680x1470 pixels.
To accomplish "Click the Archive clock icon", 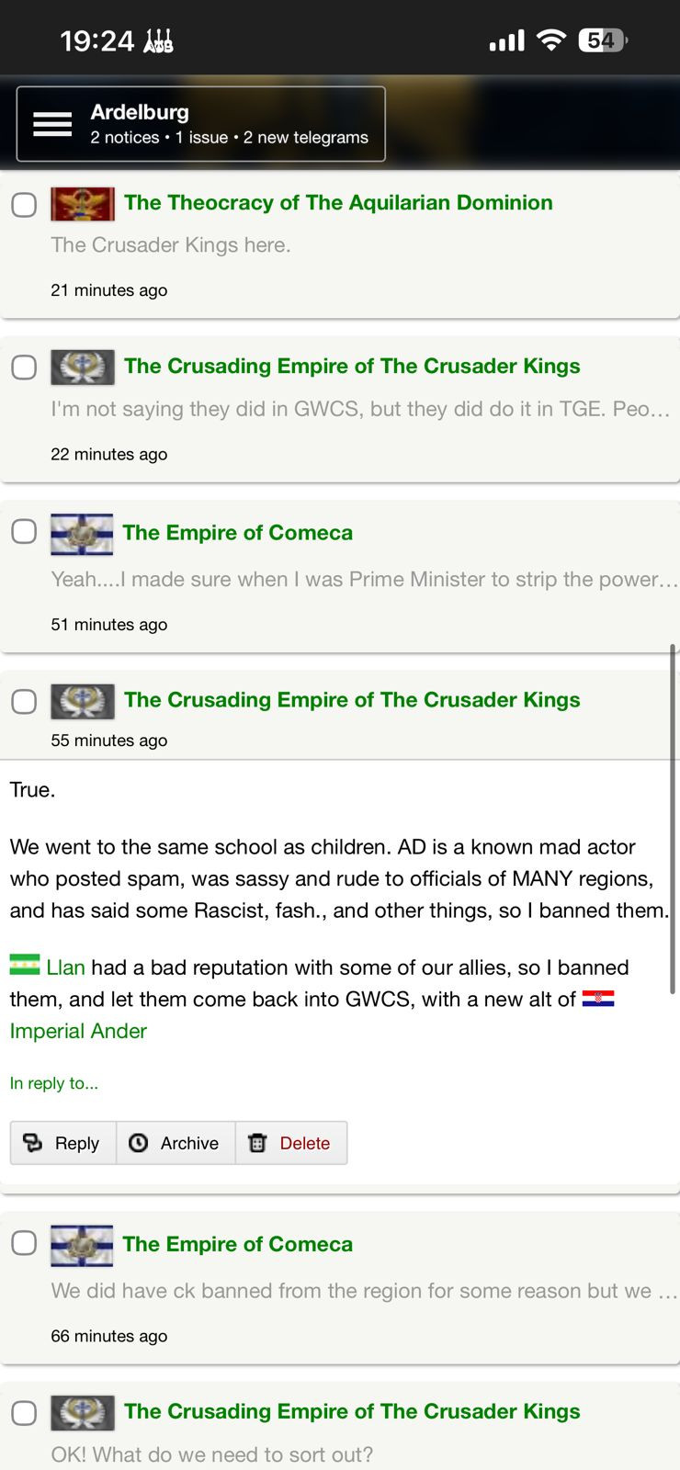I will tap(139, 1143).
